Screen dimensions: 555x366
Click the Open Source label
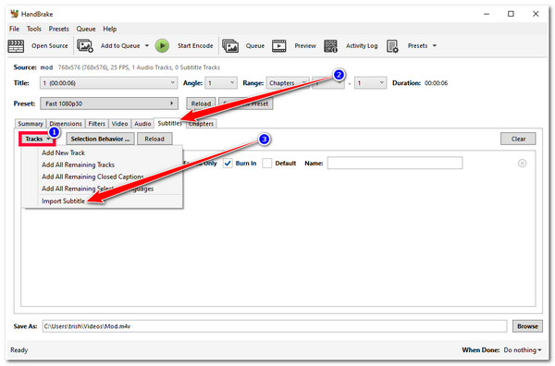pyautogui.click(x=50, y=46)
